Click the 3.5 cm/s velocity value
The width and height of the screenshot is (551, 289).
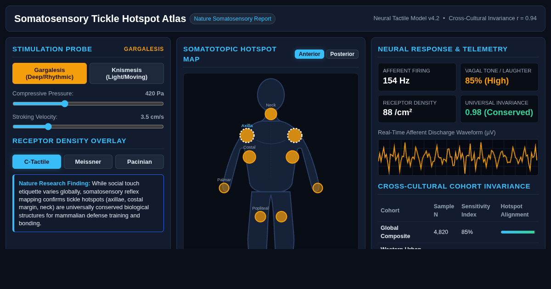point(152,117)
